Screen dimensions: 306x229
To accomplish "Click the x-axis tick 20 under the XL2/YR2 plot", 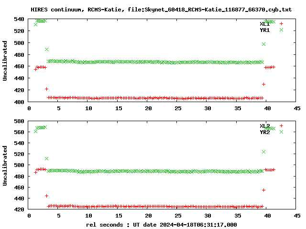I will (x=148, y=216).
